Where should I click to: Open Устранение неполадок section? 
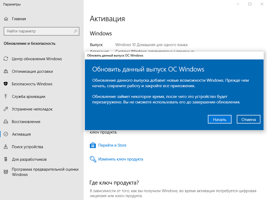tap(32, 109)
